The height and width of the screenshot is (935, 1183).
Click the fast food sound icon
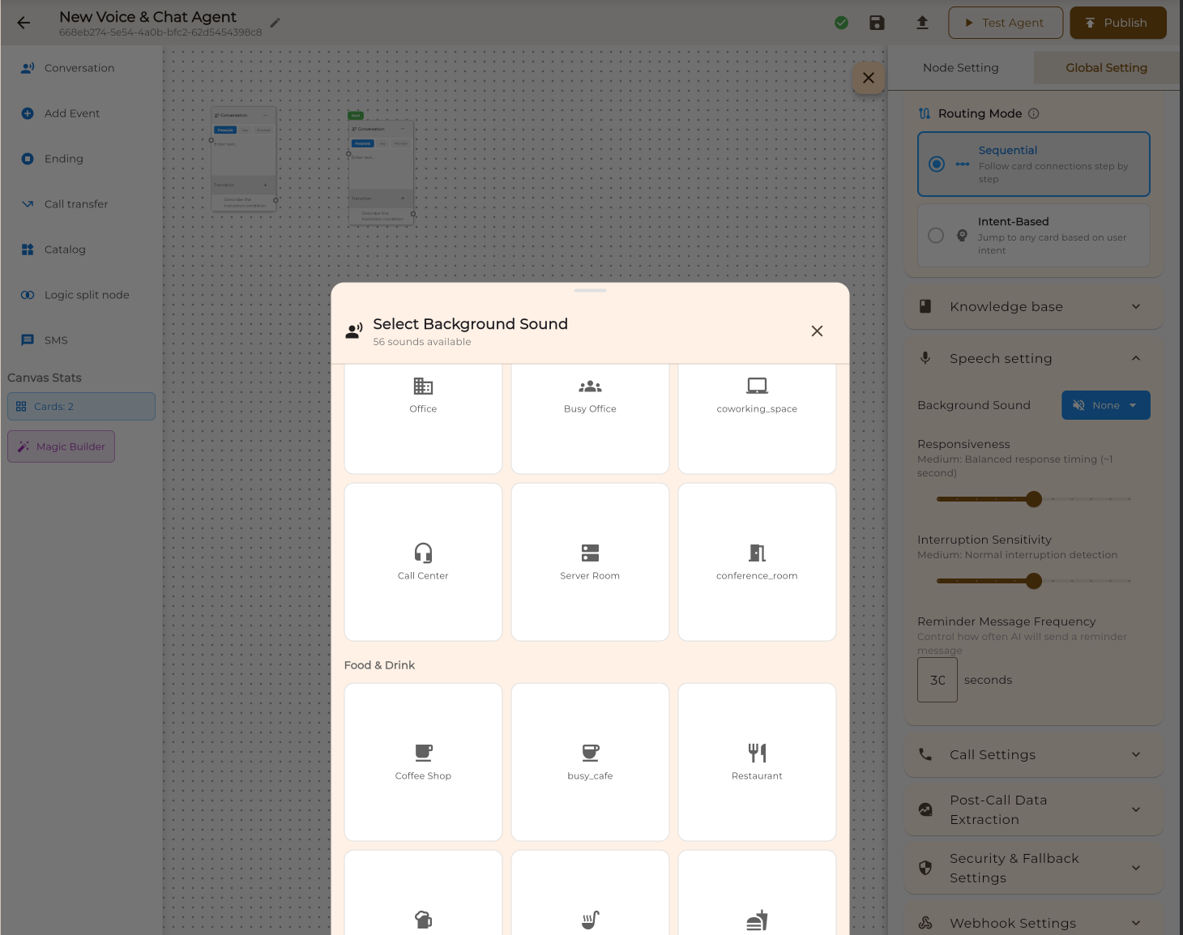point(757,920)
